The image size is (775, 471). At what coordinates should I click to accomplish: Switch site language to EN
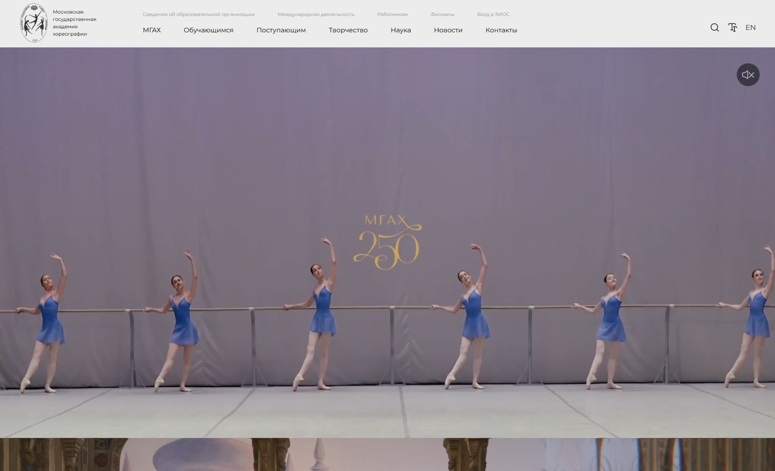click(750, 28)
